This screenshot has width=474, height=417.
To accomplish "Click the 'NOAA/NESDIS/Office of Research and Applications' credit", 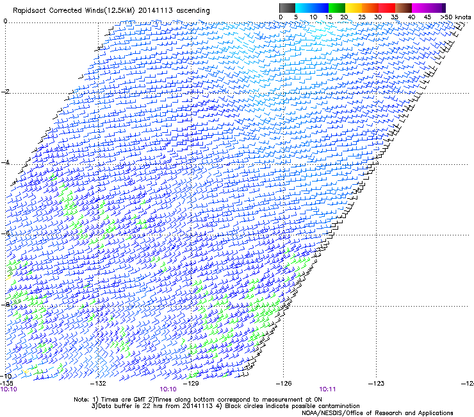I will click(x=377, y=413).
